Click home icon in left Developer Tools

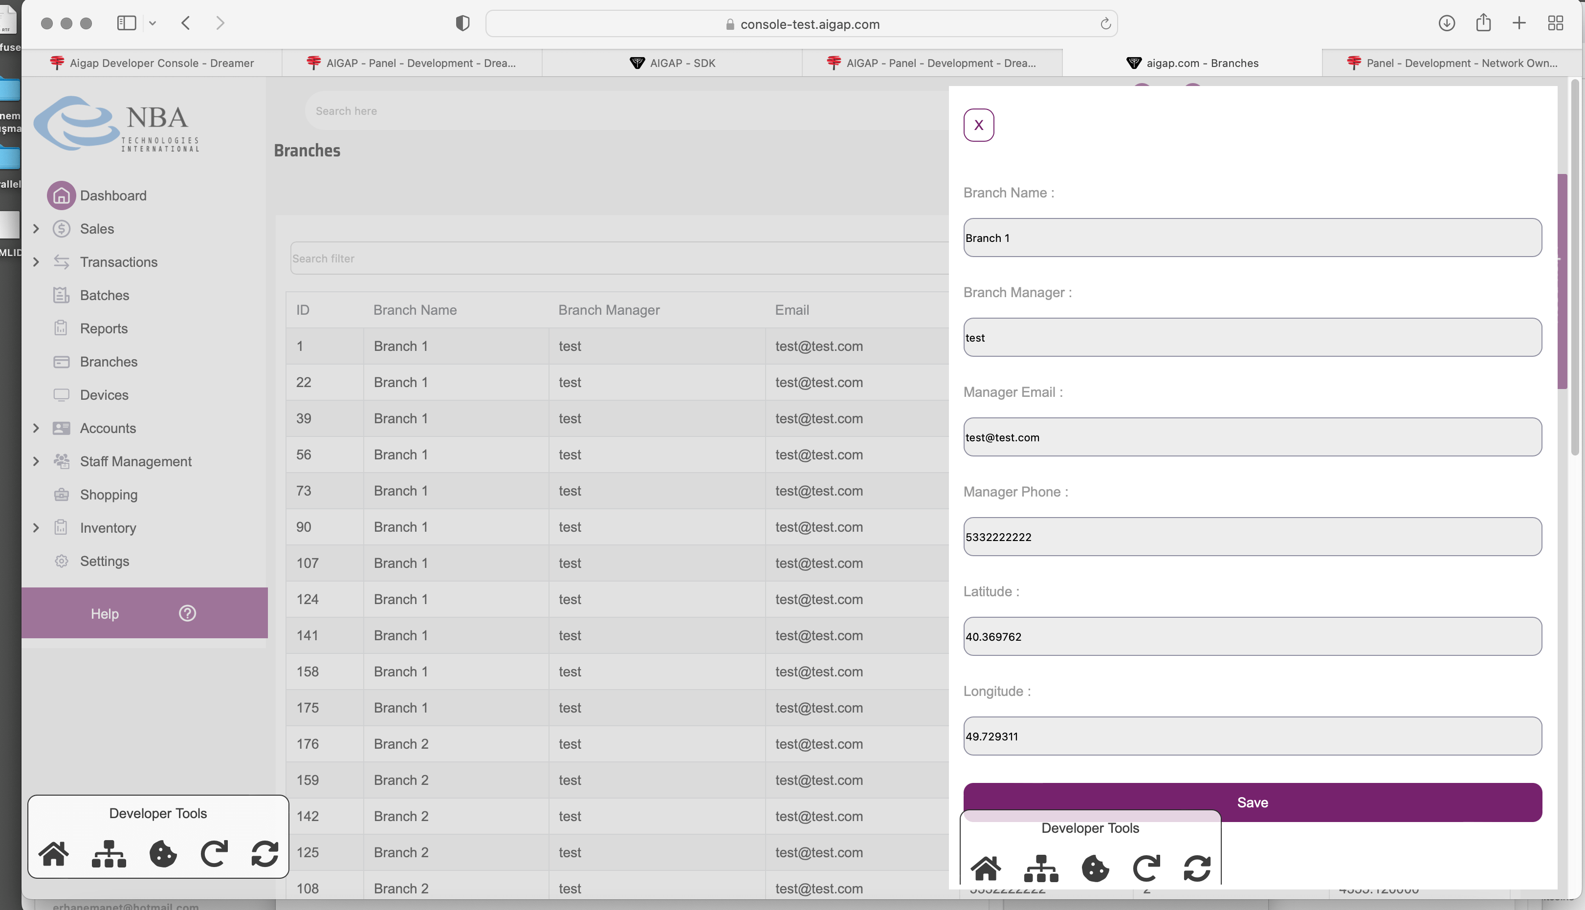click(54, 853)
